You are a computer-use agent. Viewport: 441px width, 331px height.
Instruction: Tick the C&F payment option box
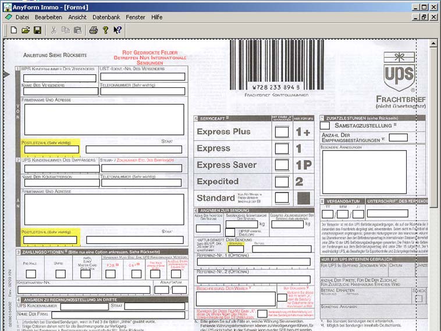click(136, 274)
